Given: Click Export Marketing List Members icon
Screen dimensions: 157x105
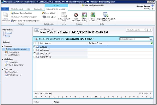Looking at the screenshot, I should 106,15.
